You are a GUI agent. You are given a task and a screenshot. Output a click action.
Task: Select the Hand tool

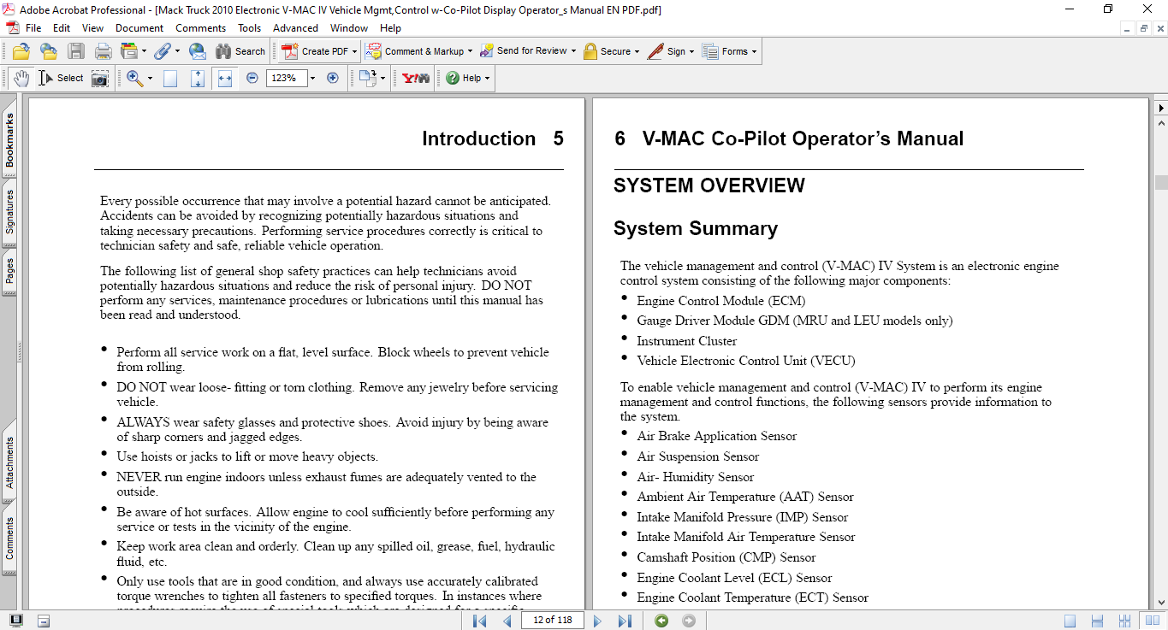coord(21,78)
